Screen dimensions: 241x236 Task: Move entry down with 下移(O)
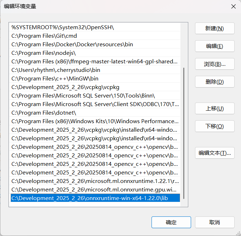pos(215,126)
